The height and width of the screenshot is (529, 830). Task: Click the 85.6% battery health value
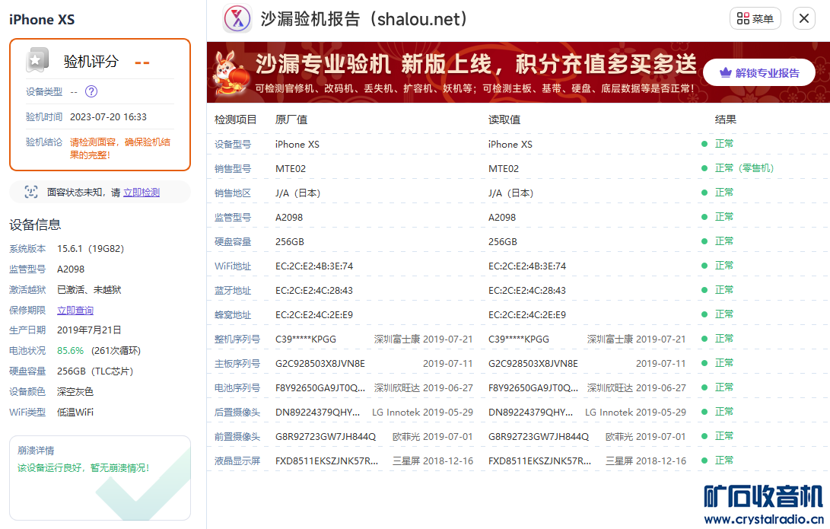[x=71, y=351]
